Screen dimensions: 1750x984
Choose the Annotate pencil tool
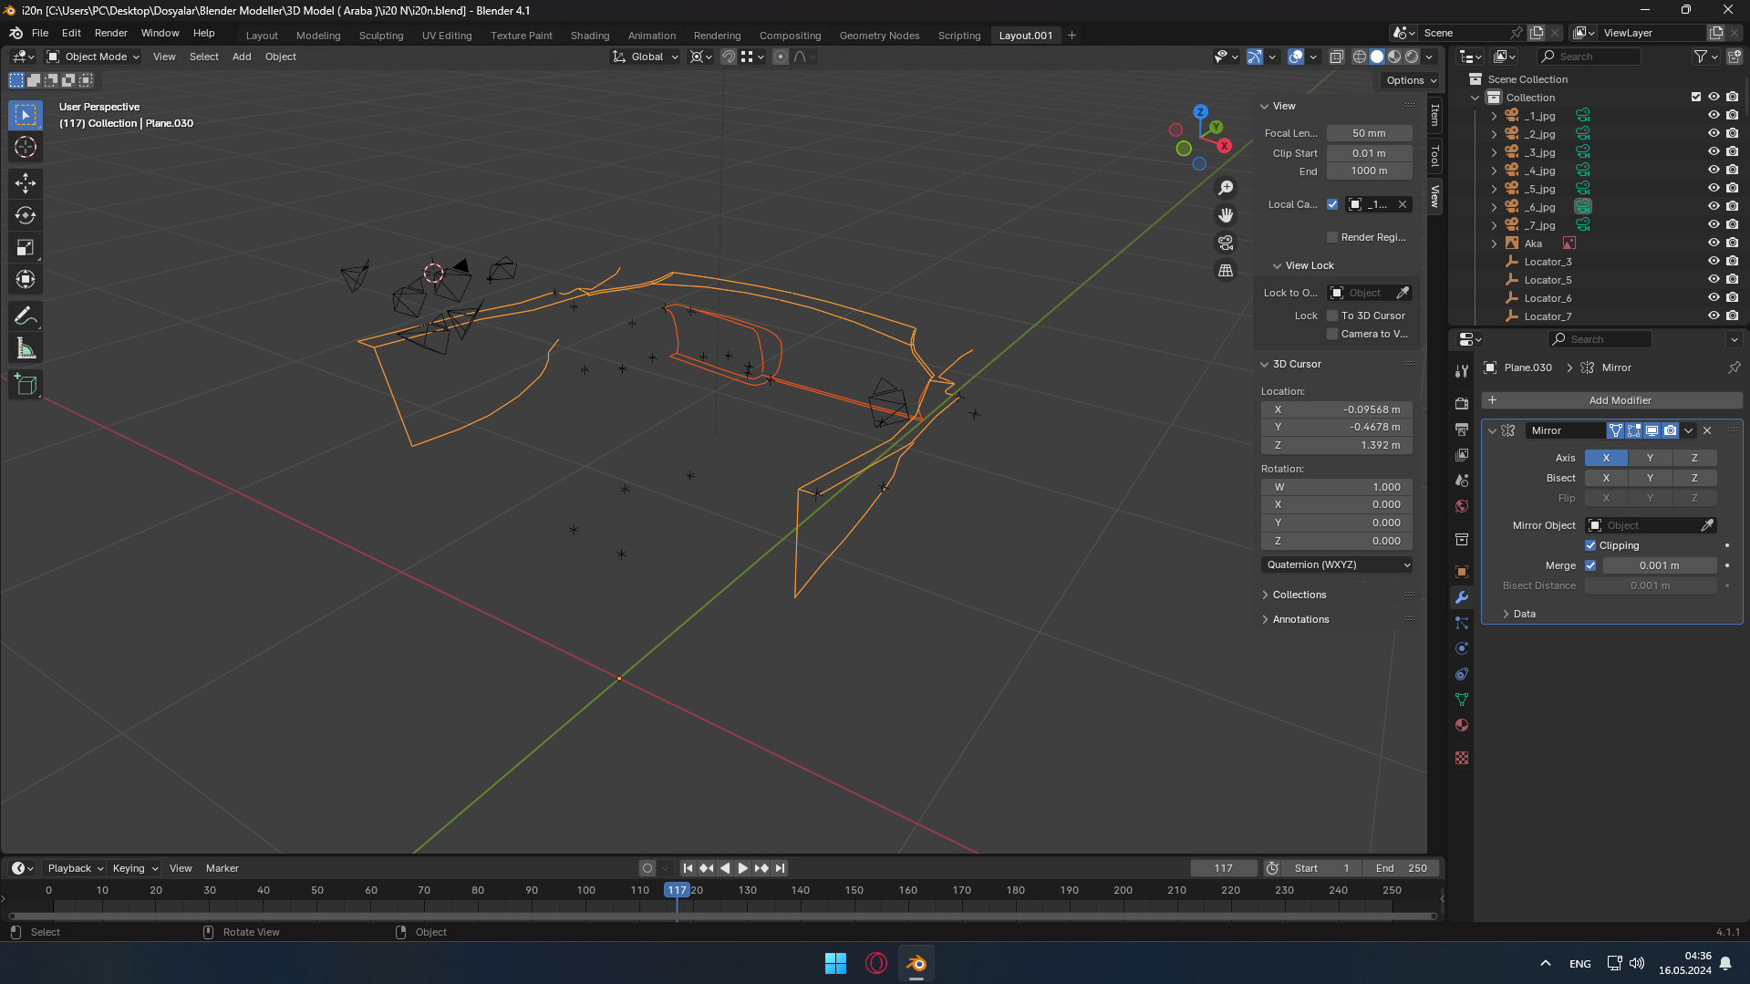[26, 316]
